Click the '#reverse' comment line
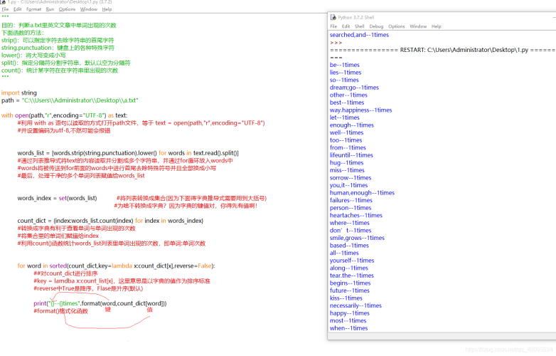The image size is (556, 356). (88, 288)
